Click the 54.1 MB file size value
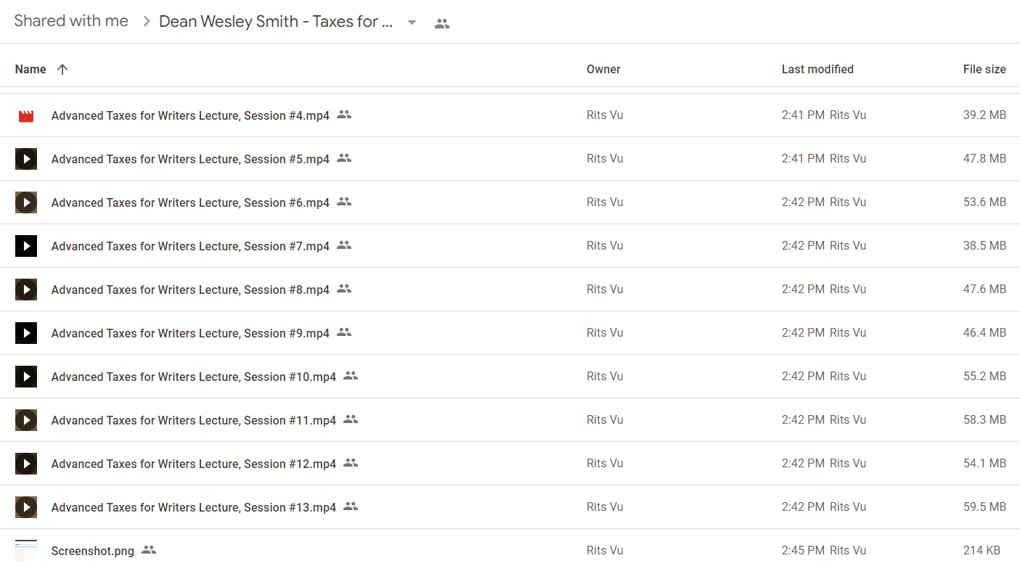This screenshot has width=1020, height=566. (x=984, y=463)
